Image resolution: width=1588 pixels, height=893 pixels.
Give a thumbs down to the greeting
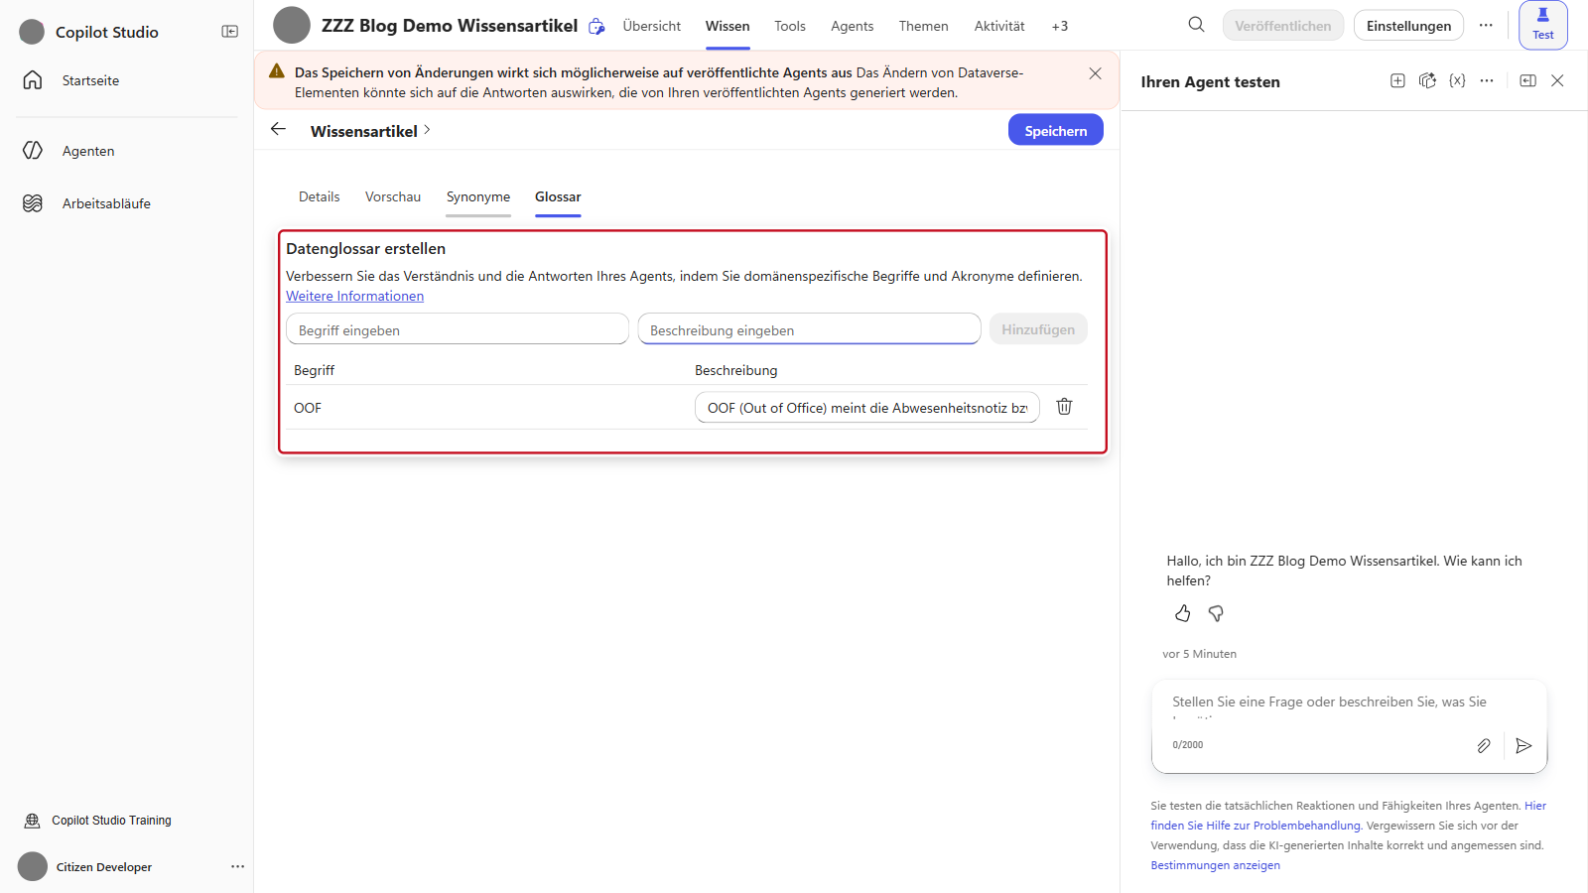click(1216, 614)
